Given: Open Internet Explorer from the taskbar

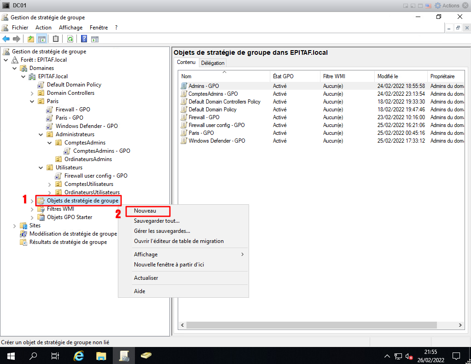Looking at the screenshot, I should click(79, 356).
